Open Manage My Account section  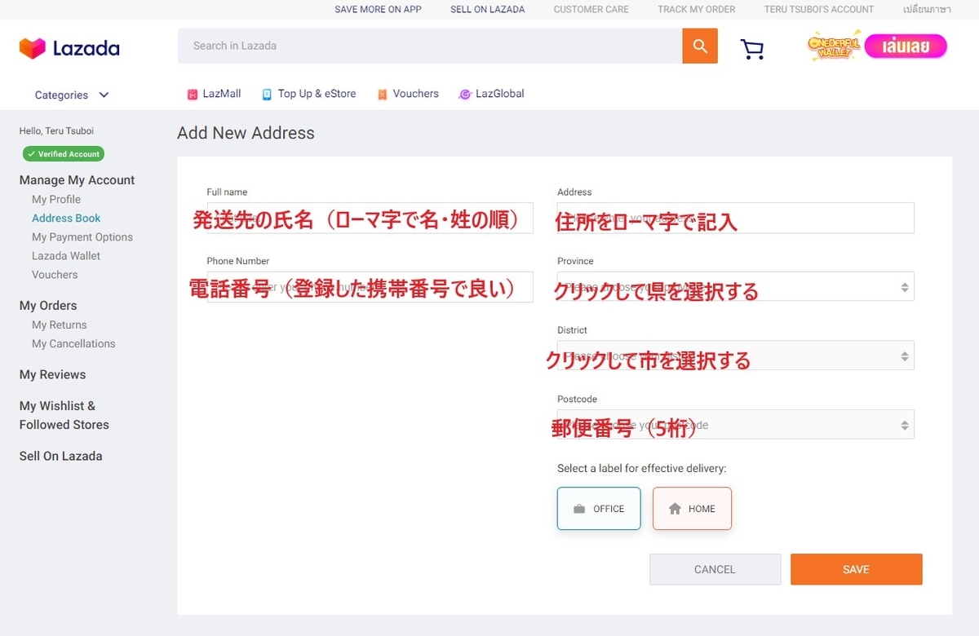77,180
